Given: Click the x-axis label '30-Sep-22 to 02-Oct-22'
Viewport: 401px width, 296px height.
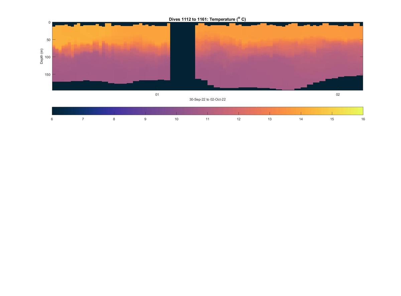Looking at the screenshot, I should (x=208, y=100).
